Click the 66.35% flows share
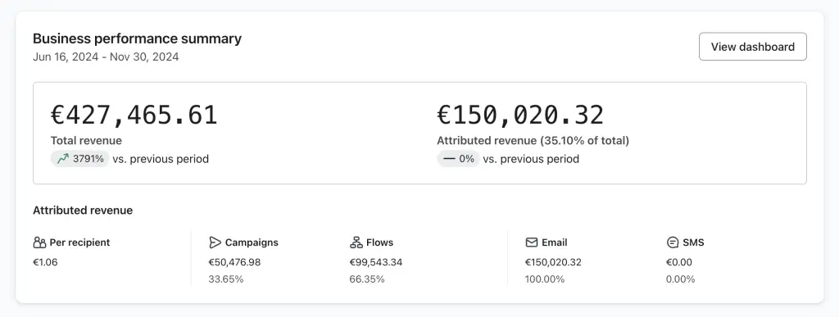Viewport: 839px width, 317px height. (x=367, y=279)
